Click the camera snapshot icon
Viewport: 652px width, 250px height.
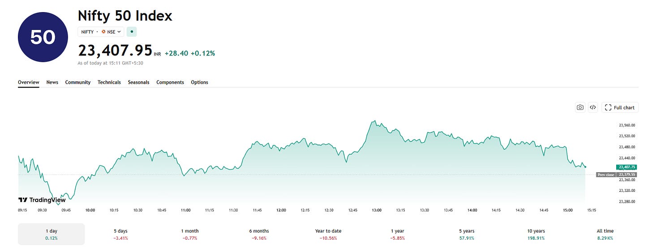pos(580,107)
